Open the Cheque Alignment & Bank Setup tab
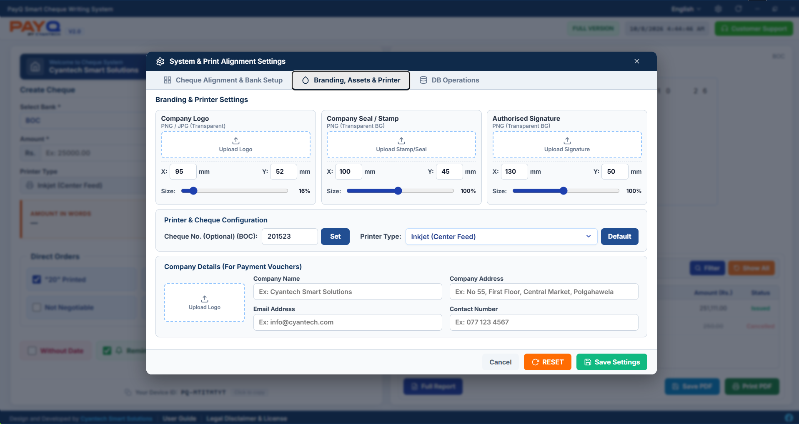Image resolution: width=799 pixels, height=424 pixels. [x=223, y=80]
